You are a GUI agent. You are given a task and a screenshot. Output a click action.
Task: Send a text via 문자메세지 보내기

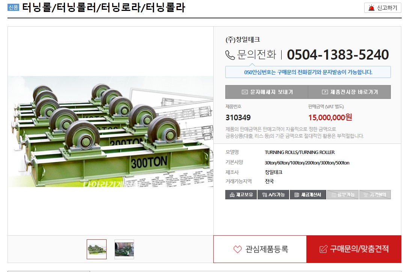coord(267,92)
